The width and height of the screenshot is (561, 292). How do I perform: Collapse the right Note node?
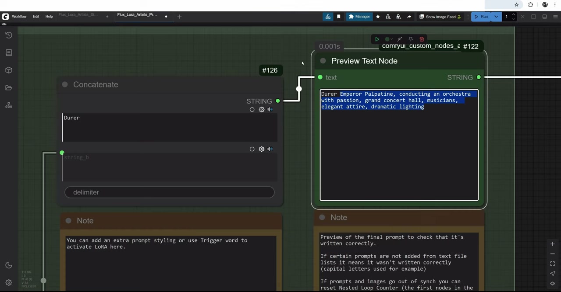click(x=322, y=217)
